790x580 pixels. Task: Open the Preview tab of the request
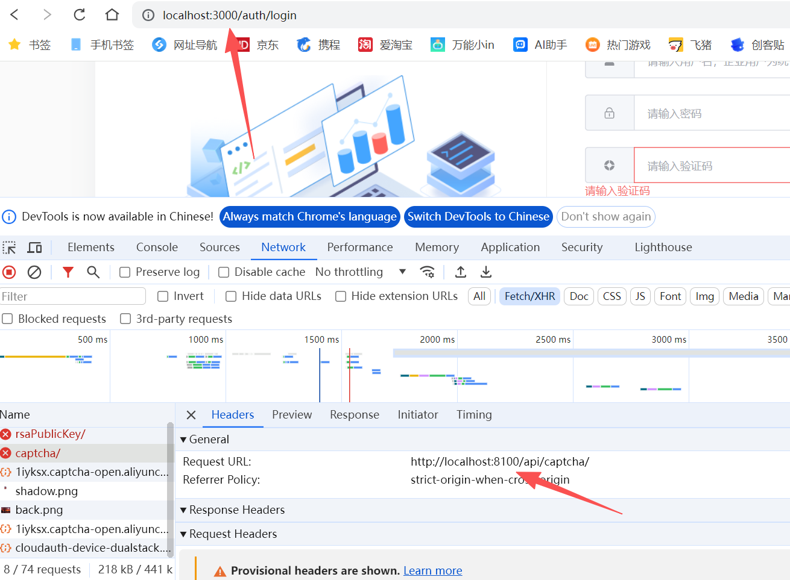pos(292,415)
